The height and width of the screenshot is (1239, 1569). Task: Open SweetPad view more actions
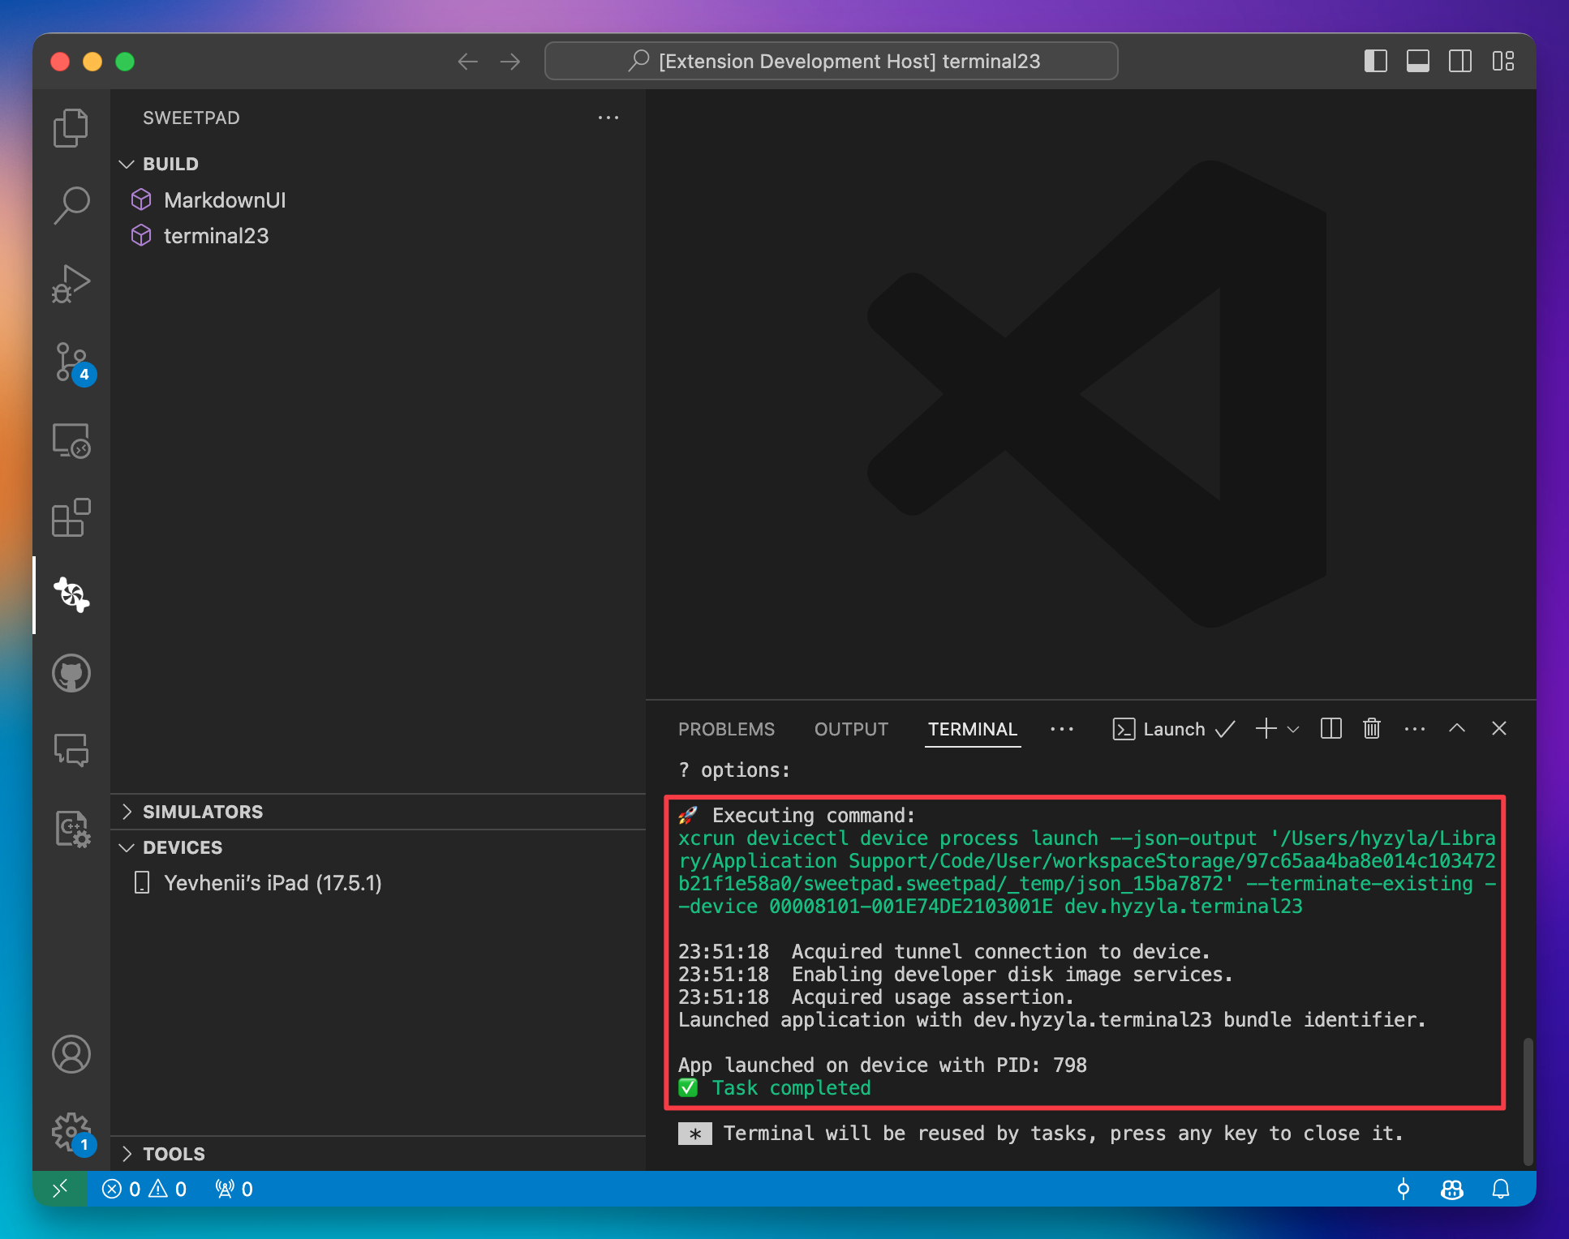pyautogui.click(x=608, y=118)
